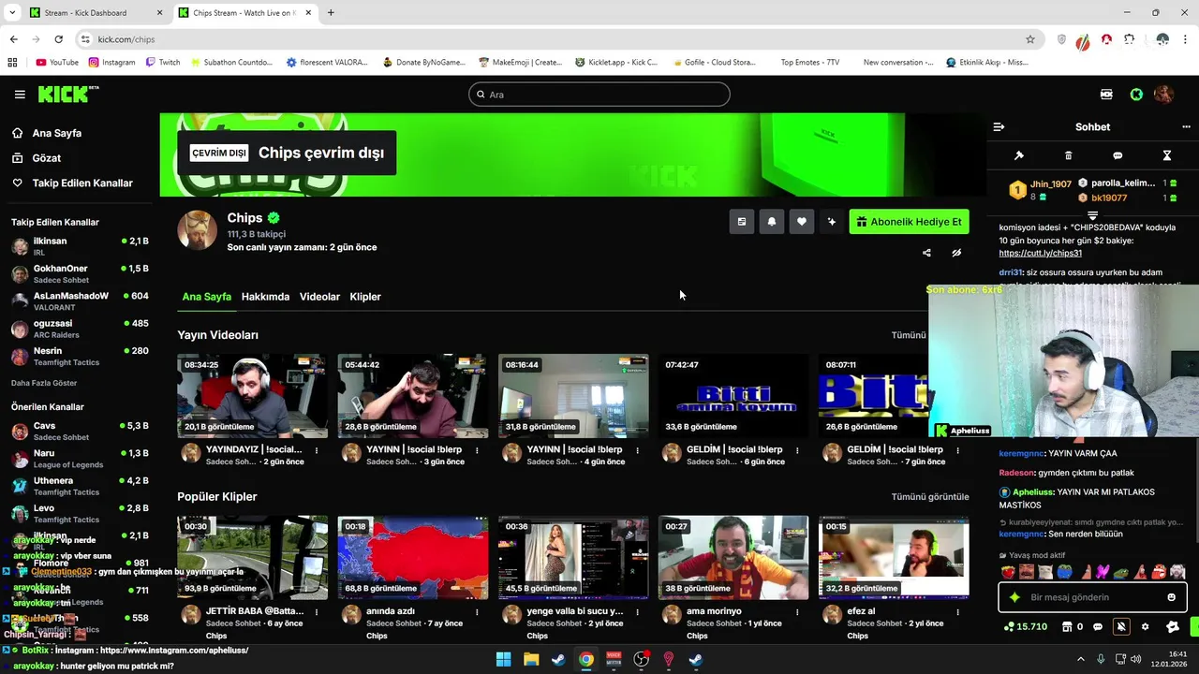The image size is (1199, 674).
Task: Open ilkinsan IRL channel with 2,1 B viewers
Action: (x=80, y=246)
